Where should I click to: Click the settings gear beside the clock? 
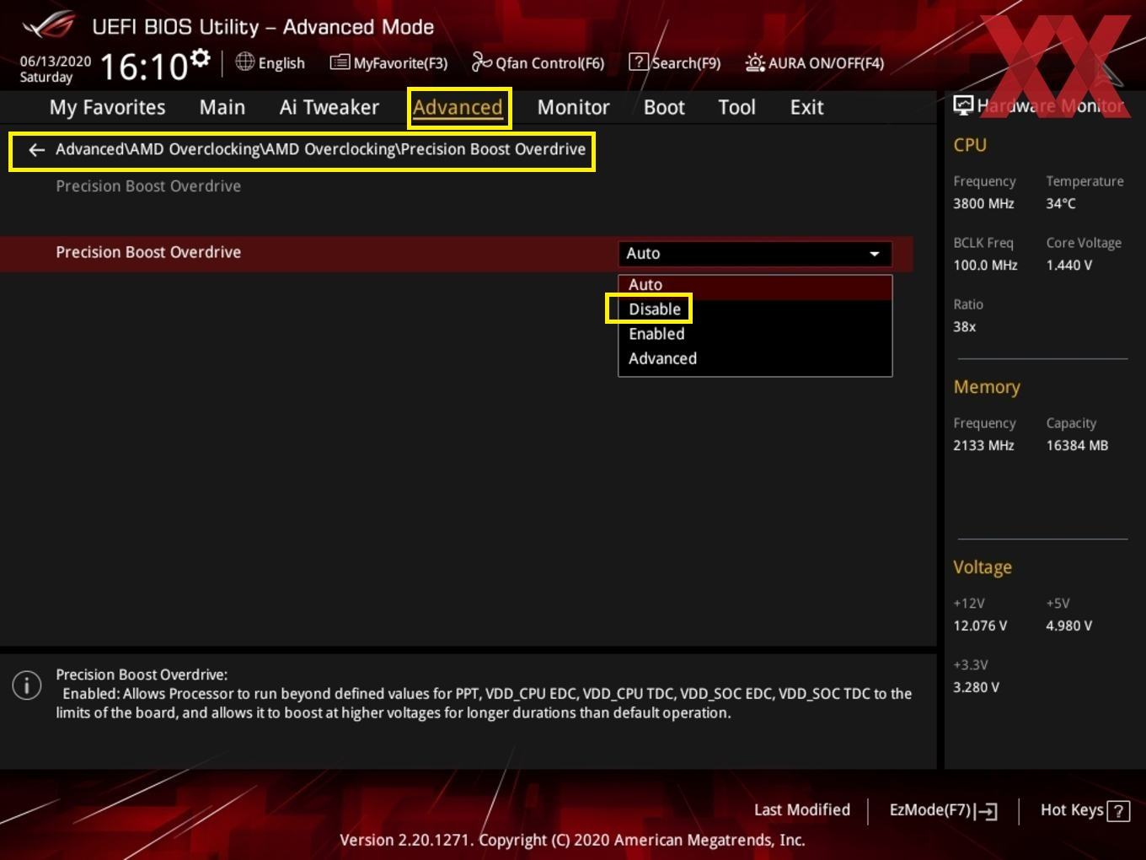pyautogui.click(x=200, y=58)
